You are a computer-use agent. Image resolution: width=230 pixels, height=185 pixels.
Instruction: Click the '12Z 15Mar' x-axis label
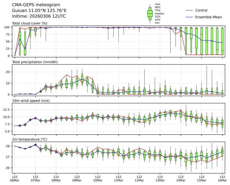coord(201,179)
